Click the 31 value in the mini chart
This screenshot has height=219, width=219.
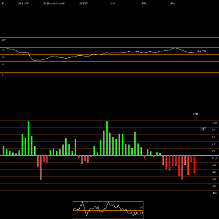pyautogui.click(x=141, y=213)
